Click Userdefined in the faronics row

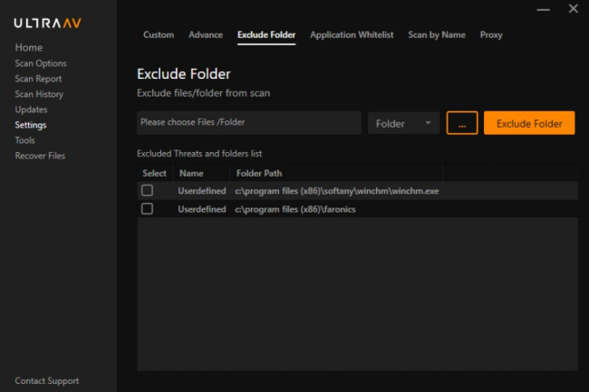202,209
